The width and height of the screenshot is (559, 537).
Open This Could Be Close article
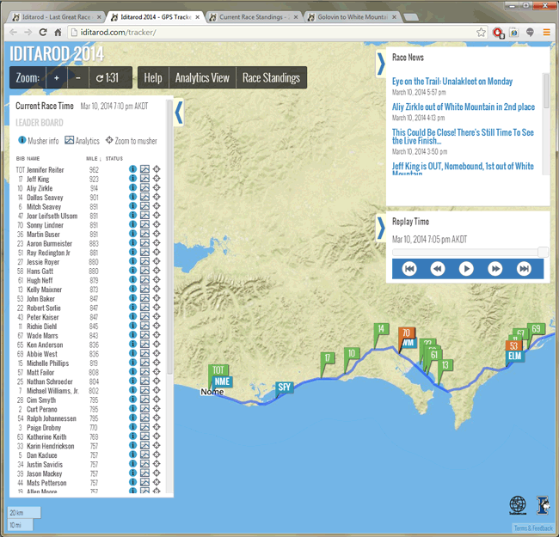click(x=463, y=137)
